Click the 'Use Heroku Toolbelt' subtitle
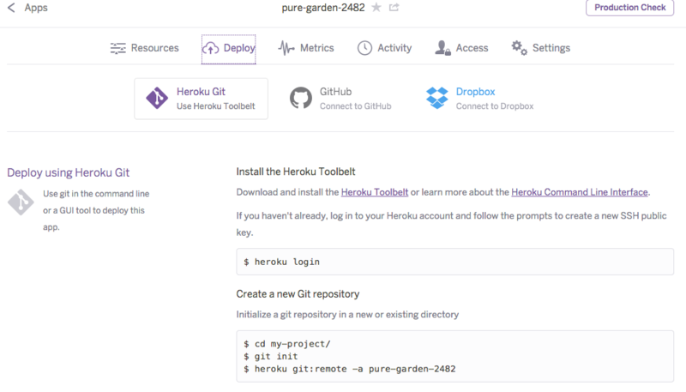 (x=216, y=106)
